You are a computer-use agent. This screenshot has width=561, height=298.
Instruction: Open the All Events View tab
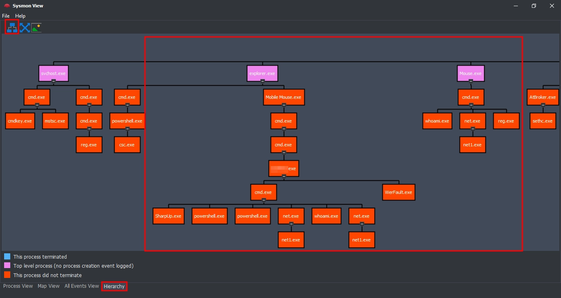82,286
